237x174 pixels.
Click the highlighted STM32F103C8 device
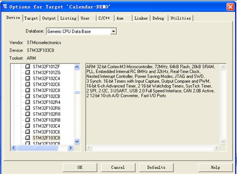(46, 138)
